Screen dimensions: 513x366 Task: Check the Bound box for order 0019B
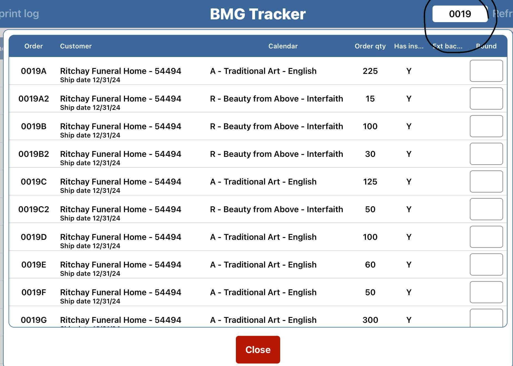[x=486, y=126]
